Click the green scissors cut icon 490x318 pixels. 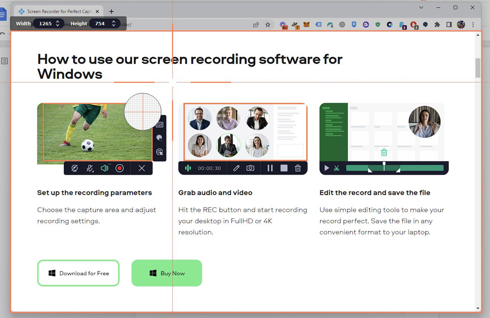[x=336, y=168]
